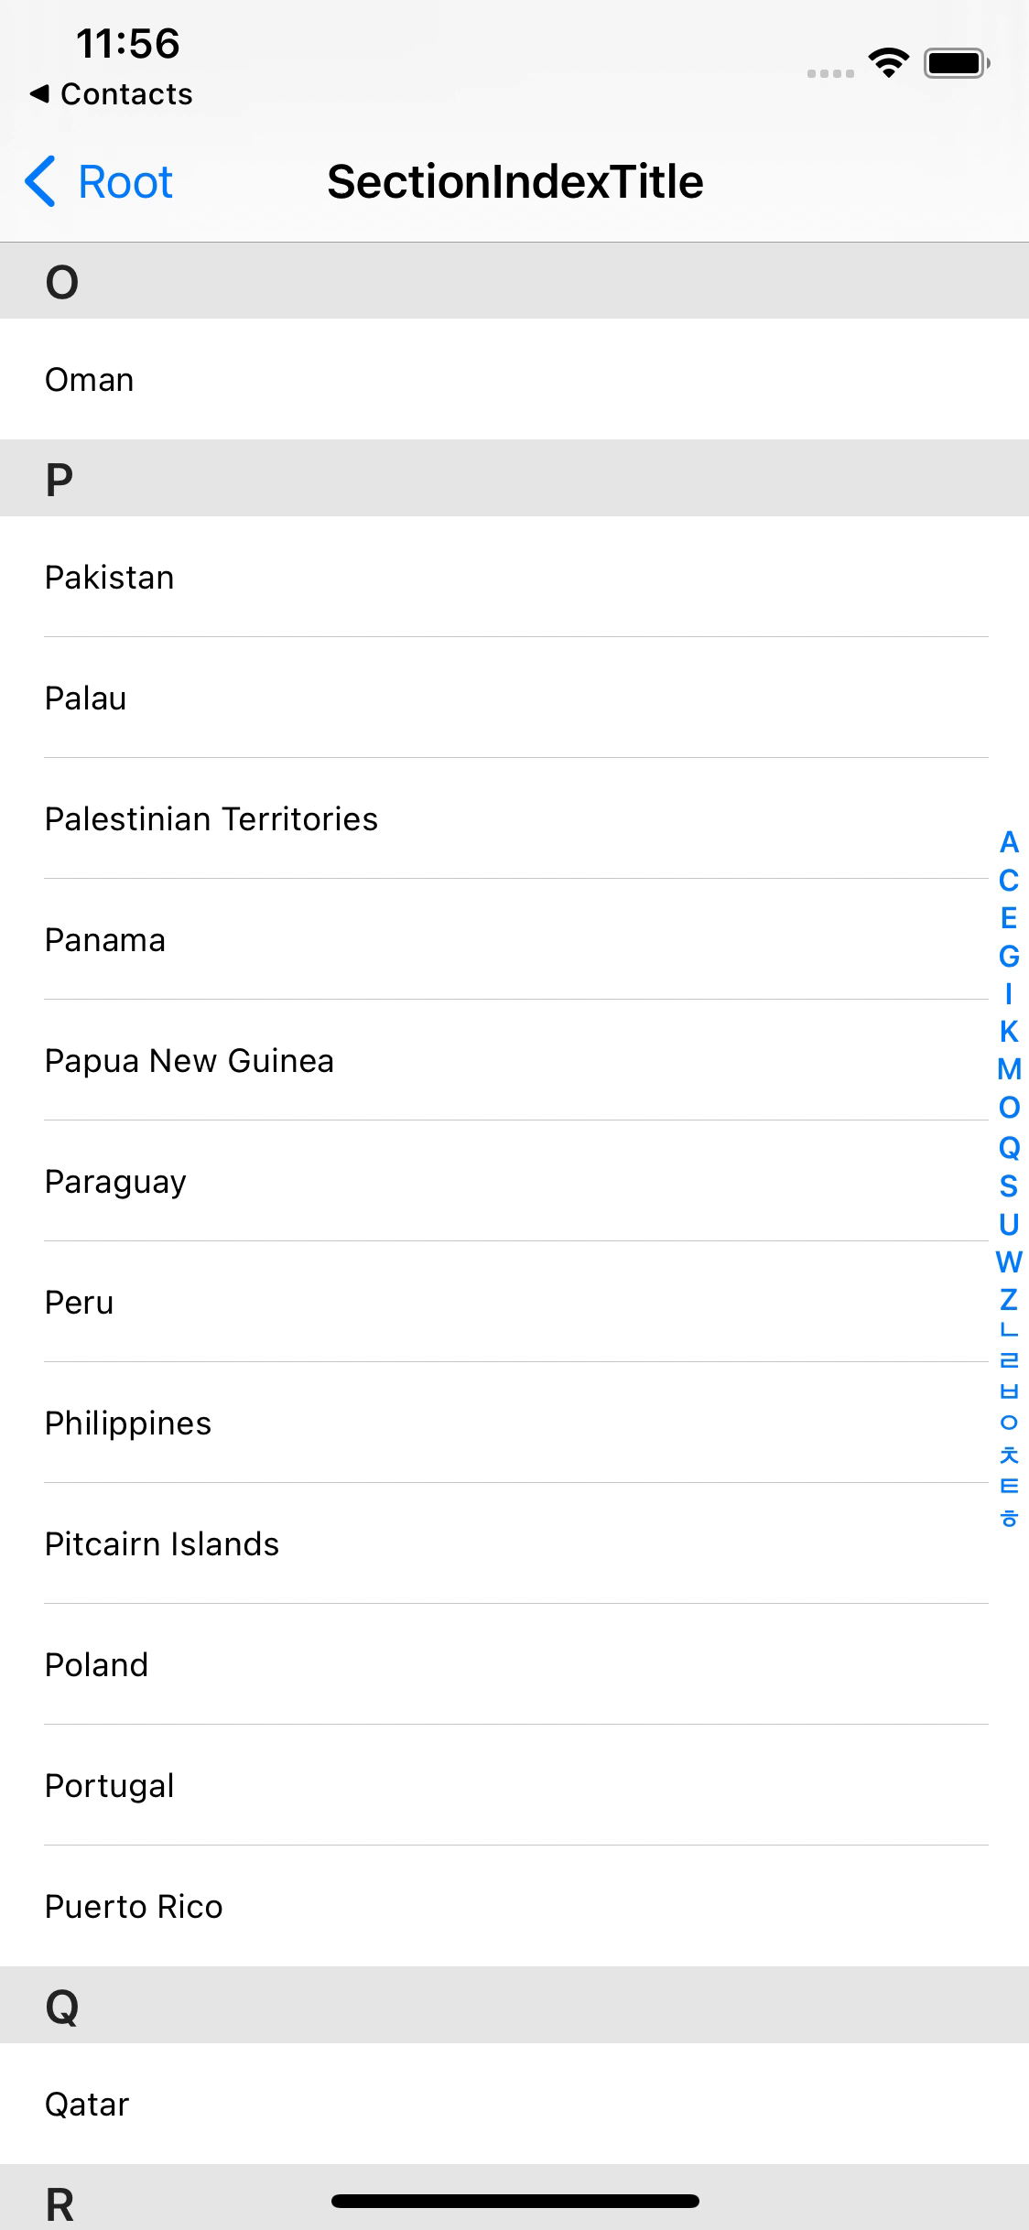Tap the P section header
The width and height of the screenshot is (1029, 2230).
pos(514,478)
